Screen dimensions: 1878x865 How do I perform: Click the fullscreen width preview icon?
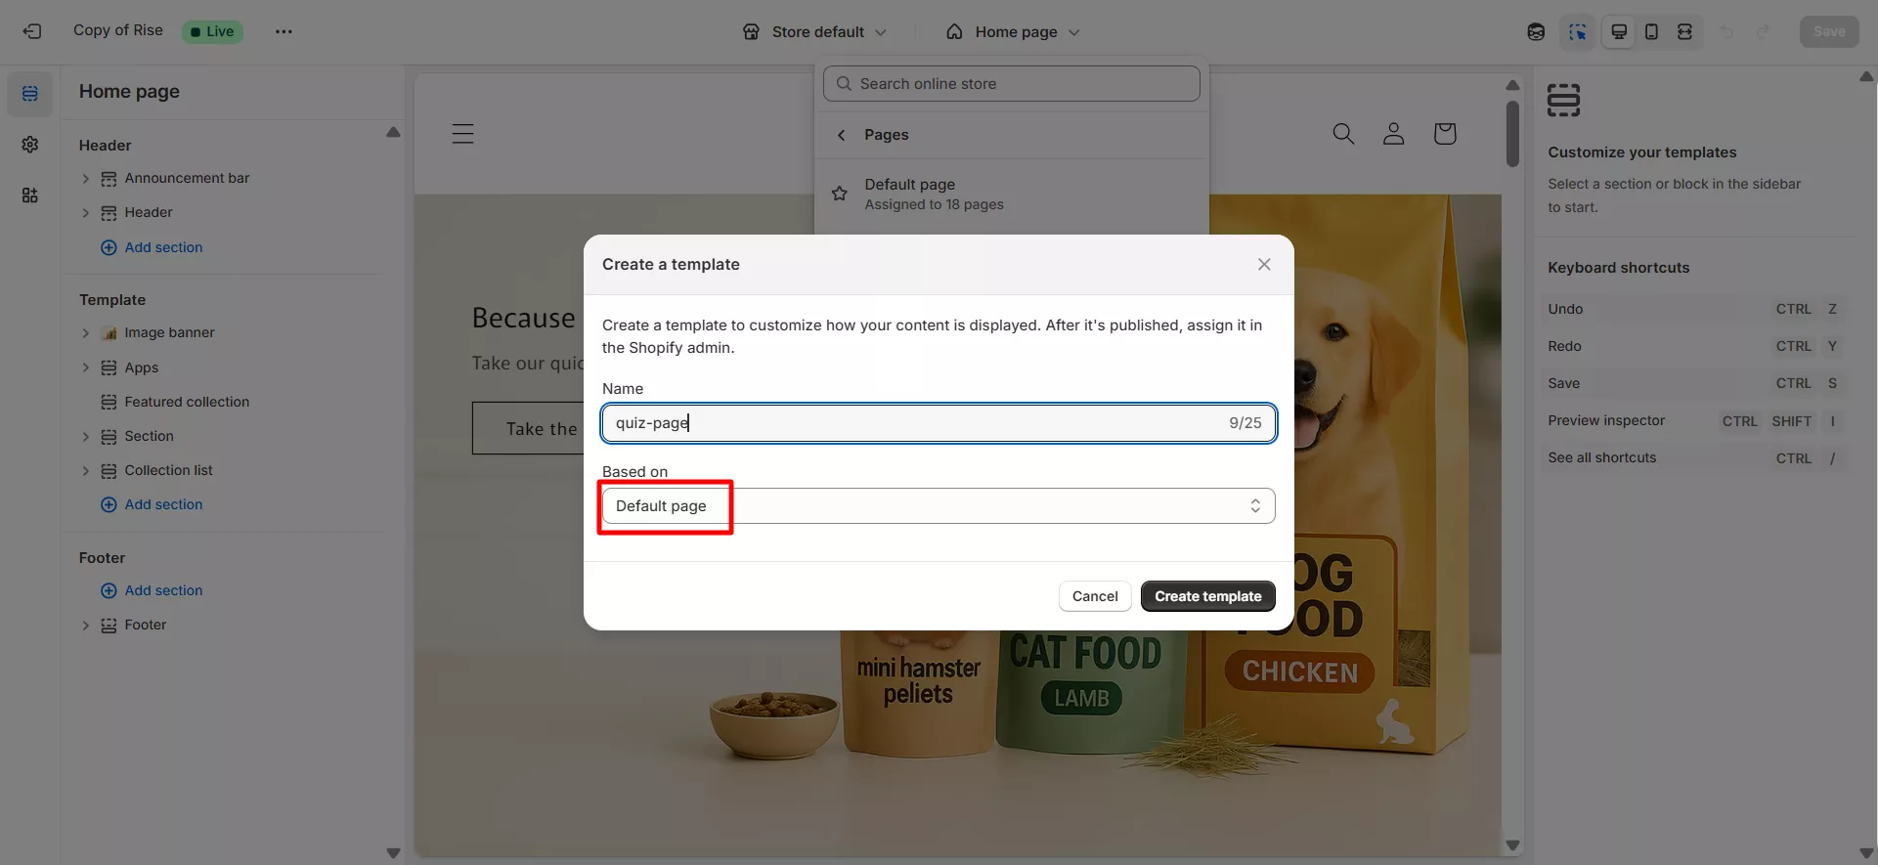pos(1684,31)
